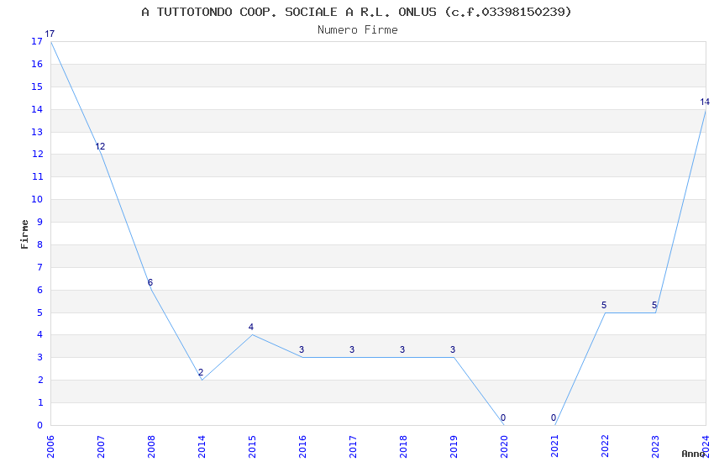Select y-axis tick label 12
714x462 pixels.
[x=37, y=155]
